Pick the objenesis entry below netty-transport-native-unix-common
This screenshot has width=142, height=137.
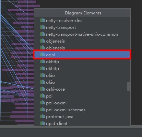coord(82,41)
